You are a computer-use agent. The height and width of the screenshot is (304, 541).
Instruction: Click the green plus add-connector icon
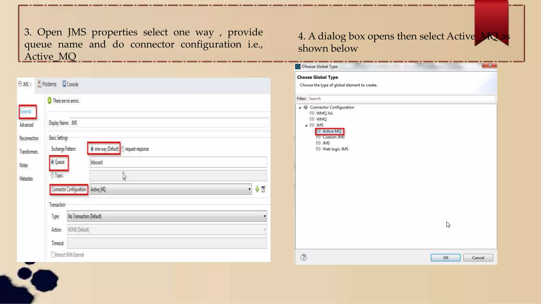click(x=257, y=189)
